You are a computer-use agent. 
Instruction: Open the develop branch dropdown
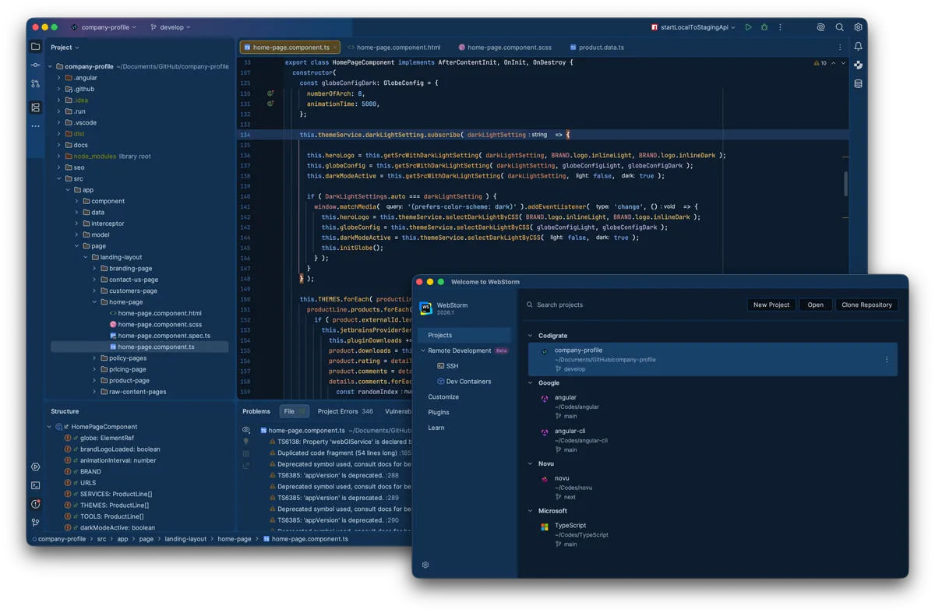pos(171,27)
